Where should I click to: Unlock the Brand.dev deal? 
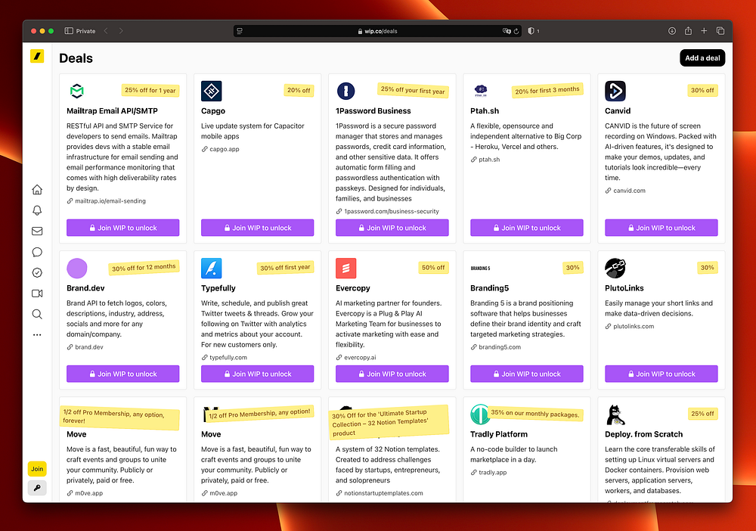[123, 374]
